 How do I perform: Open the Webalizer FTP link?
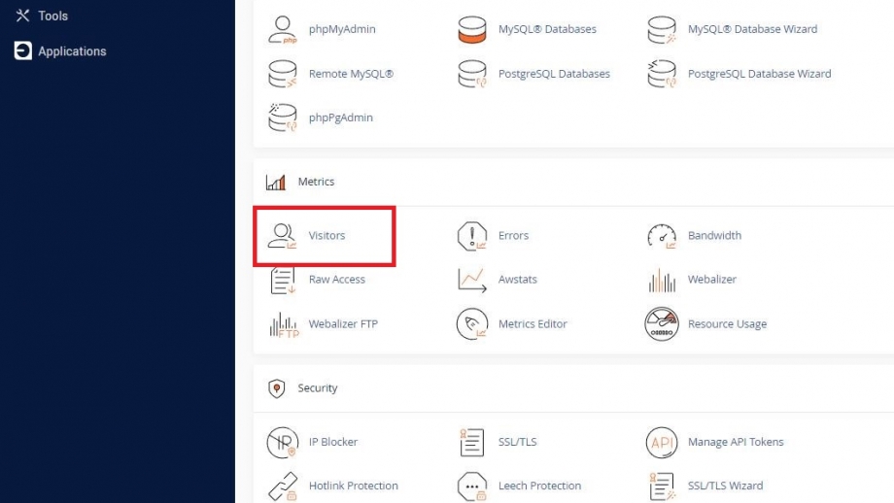(343, 324)
